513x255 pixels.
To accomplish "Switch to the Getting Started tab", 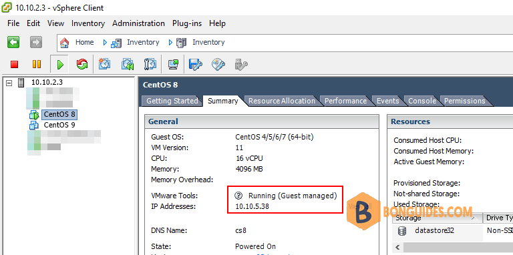I will [172, 101].
